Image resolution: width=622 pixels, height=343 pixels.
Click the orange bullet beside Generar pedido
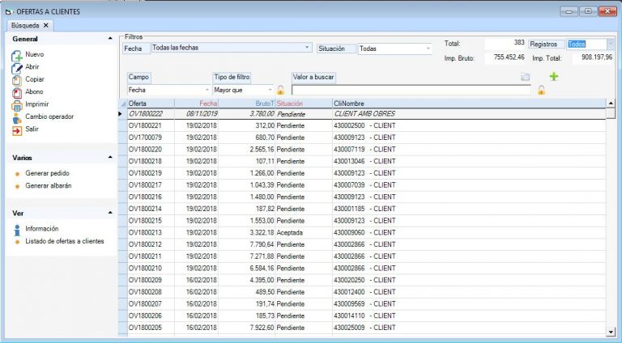click(x=17, y=174)
